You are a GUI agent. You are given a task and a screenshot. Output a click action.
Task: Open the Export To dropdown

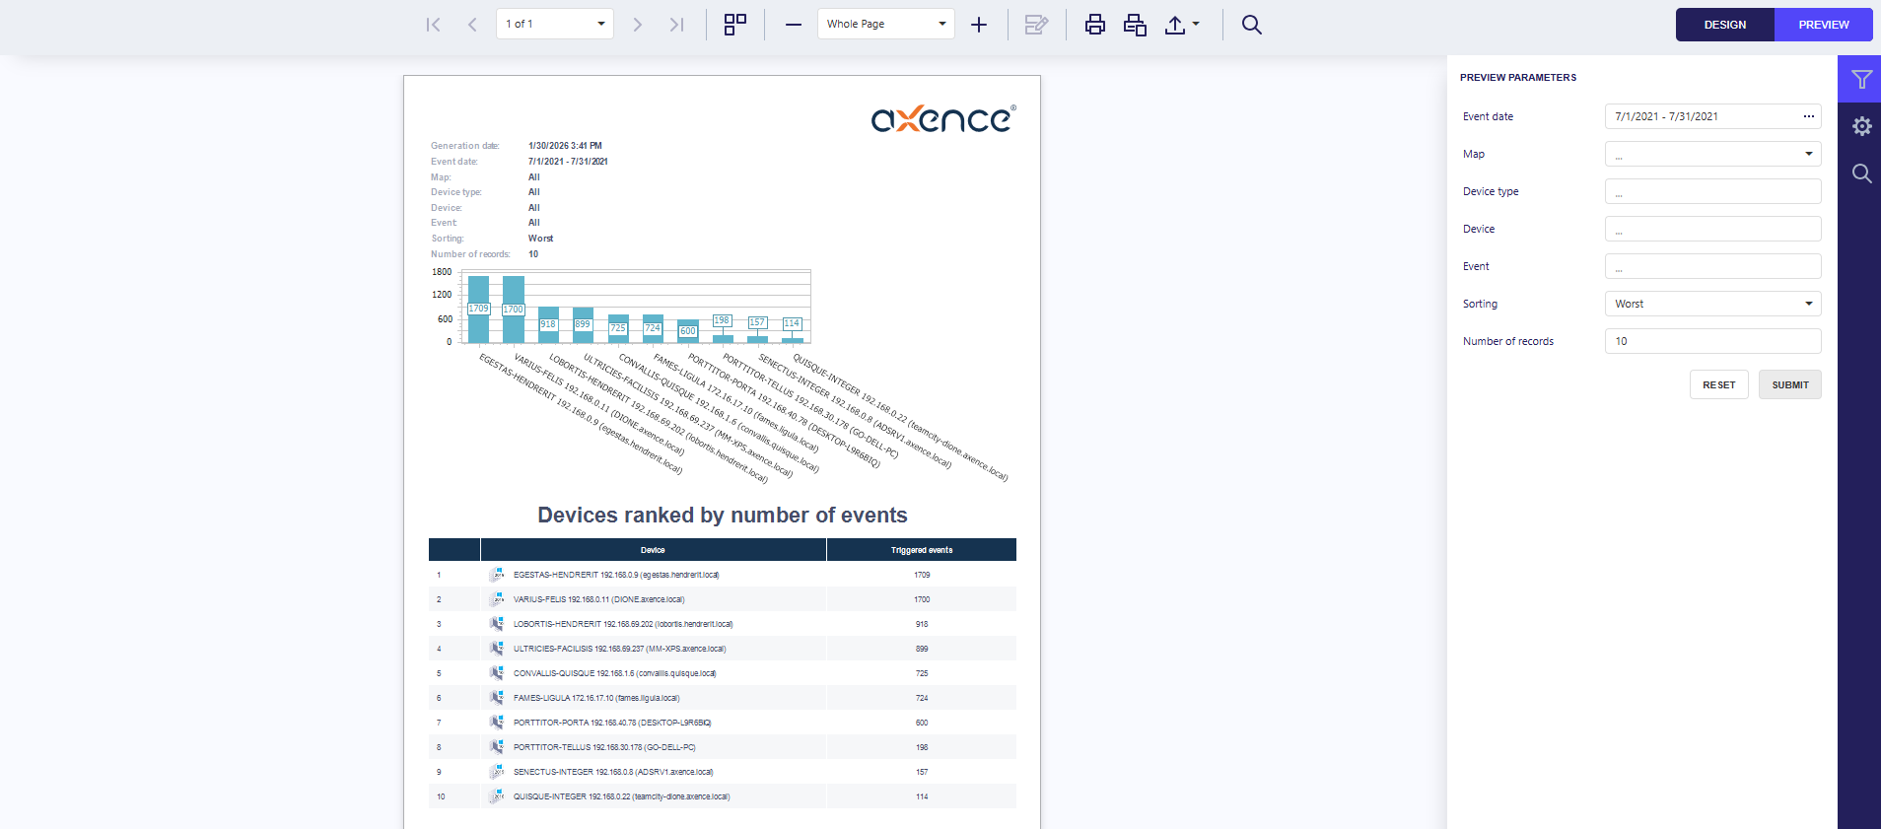point(1182,25)
